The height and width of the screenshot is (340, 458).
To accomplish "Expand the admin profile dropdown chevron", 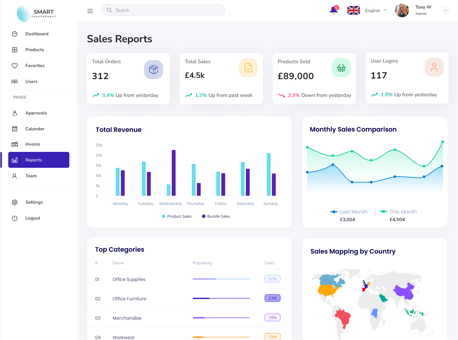I will (446, 10).
